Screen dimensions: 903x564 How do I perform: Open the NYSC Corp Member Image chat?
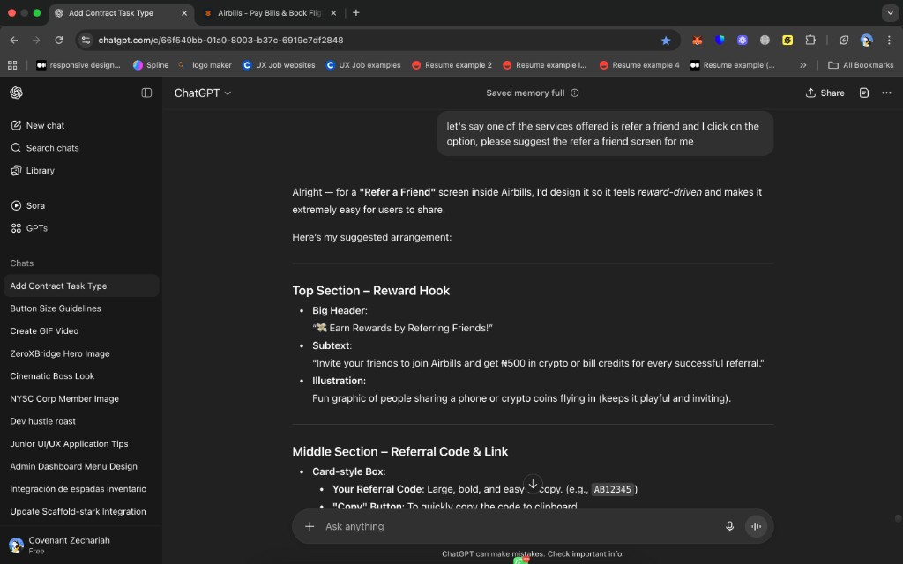point(81,398)
